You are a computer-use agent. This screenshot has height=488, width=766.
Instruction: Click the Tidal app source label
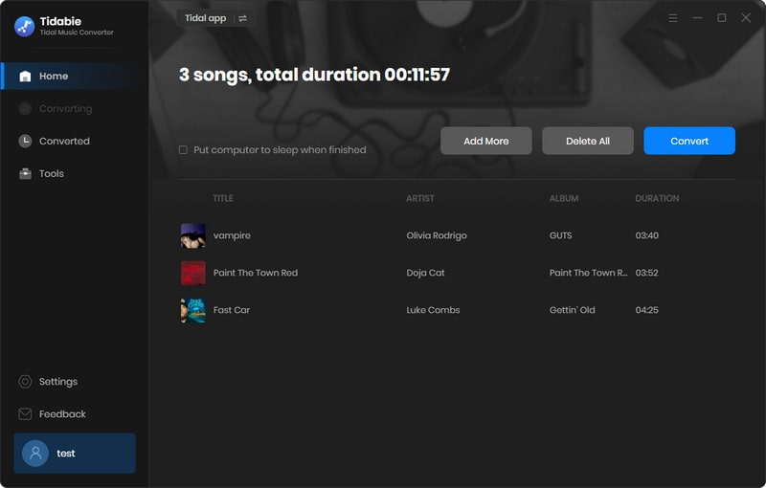205,18
